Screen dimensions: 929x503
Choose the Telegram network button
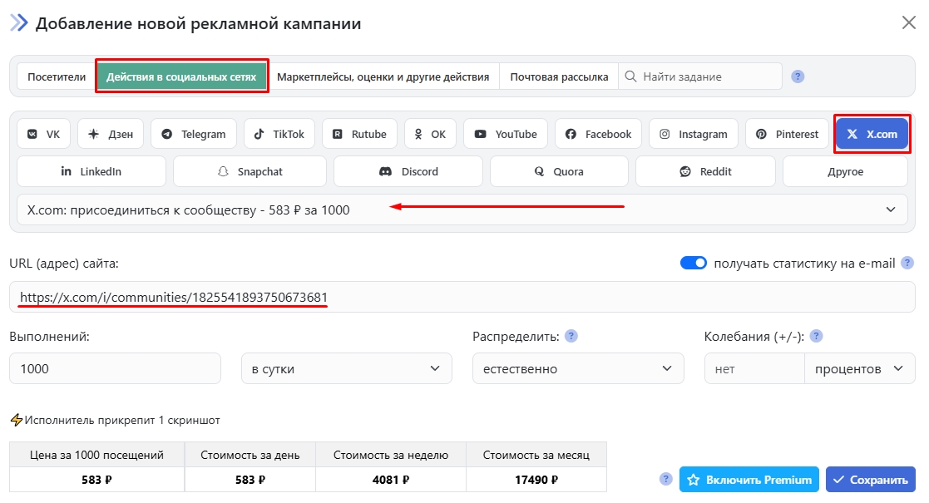coord(194,134)
